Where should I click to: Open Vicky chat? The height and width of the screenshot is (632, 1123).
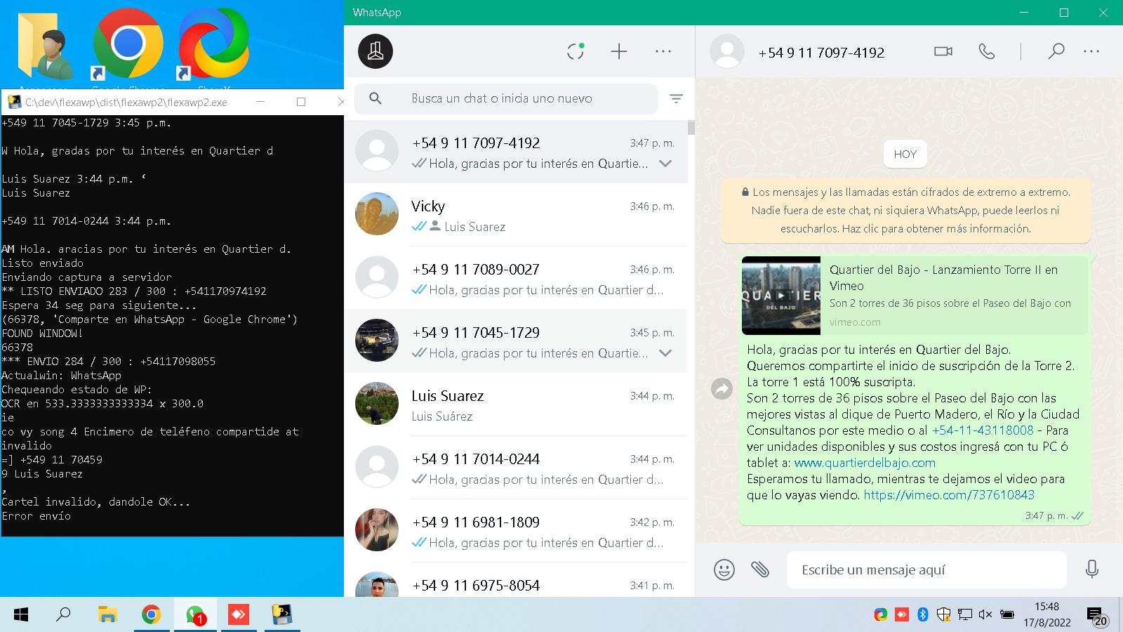[516, 215]
